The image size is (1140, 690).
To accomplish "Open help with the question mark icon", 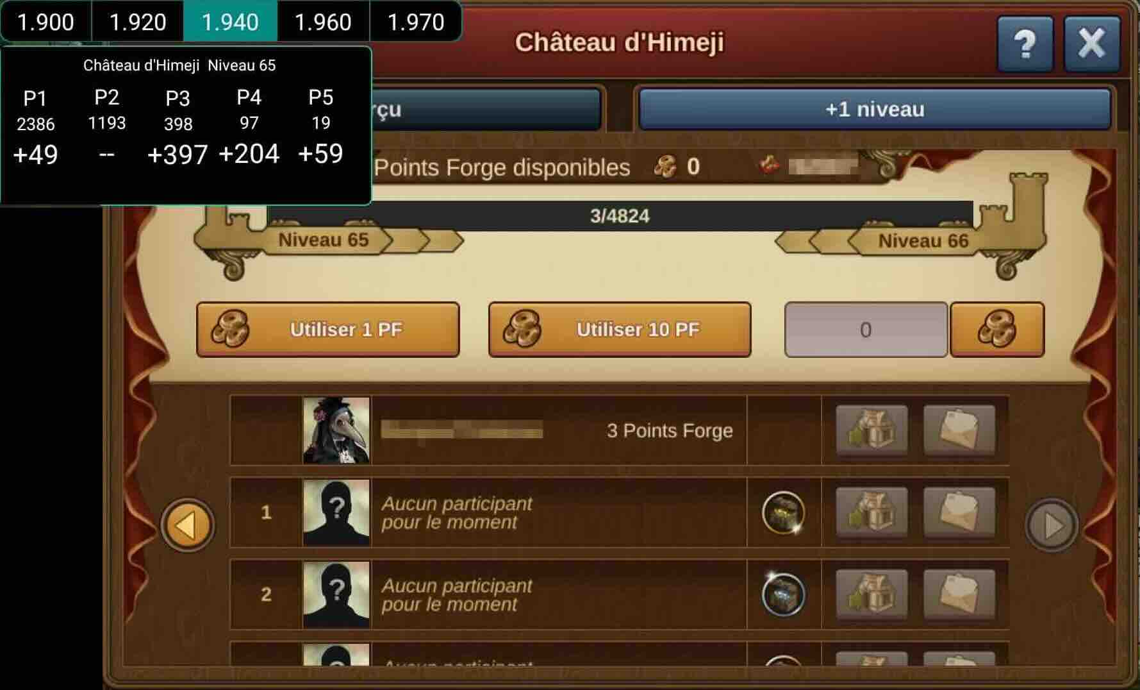I will coord(1025,44).
